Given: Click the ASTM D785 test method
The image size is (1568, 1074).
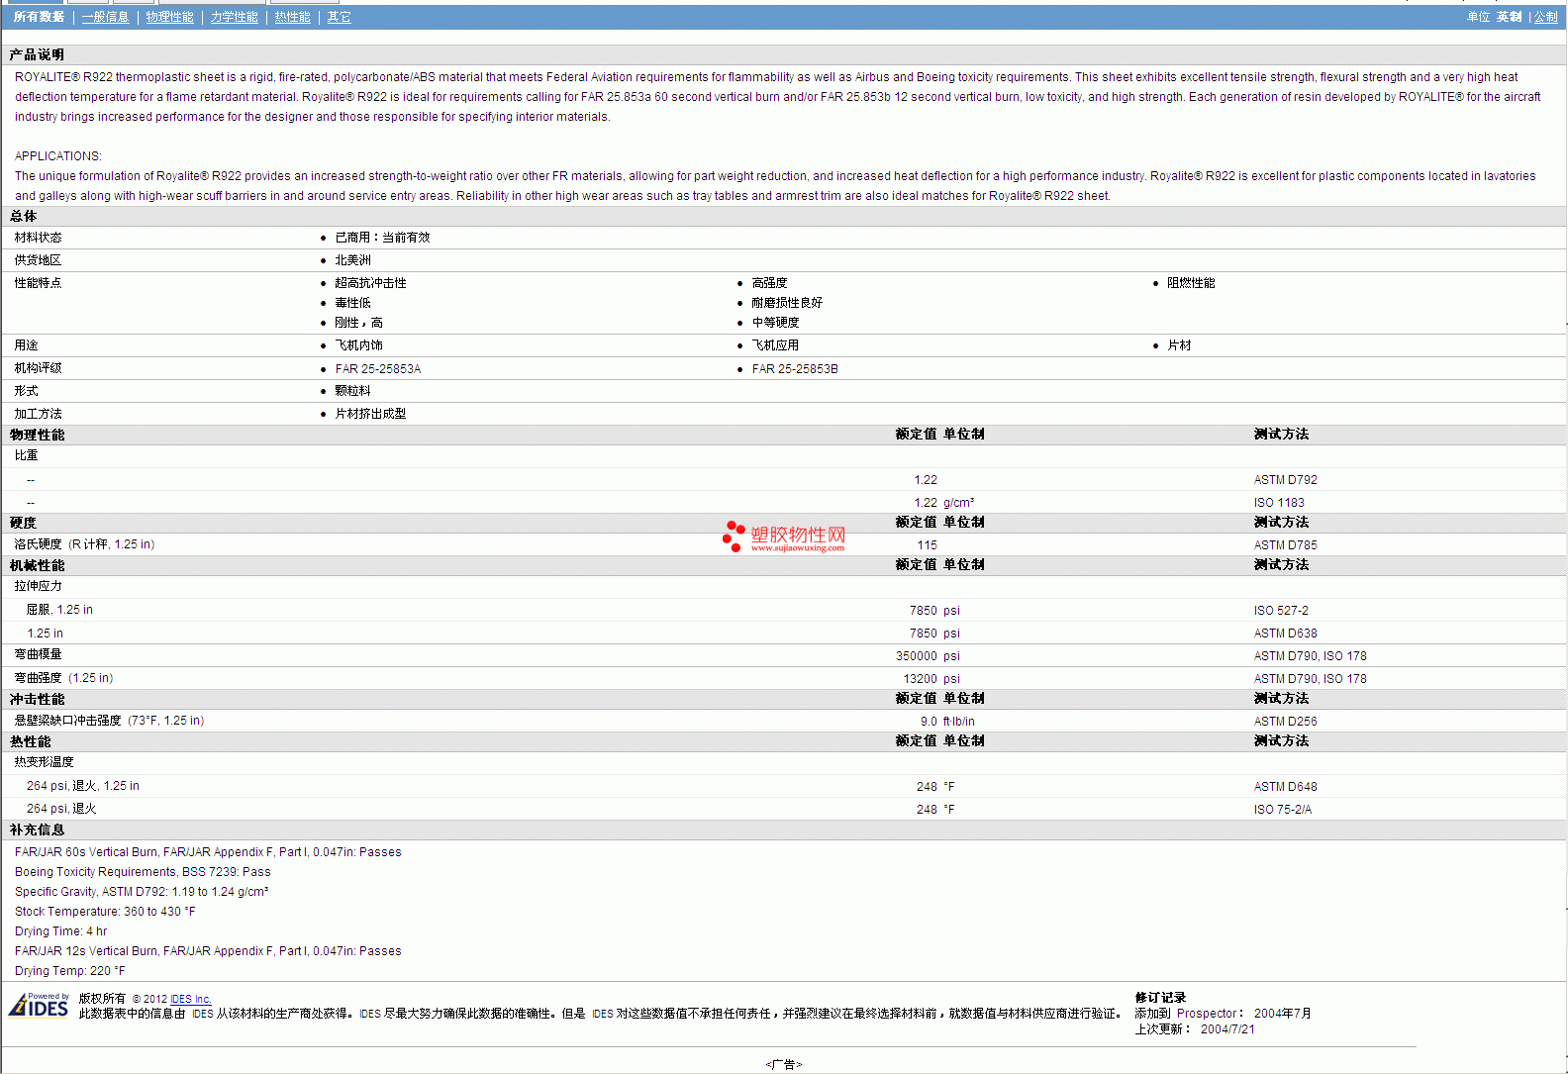Looking at the screenshot, I should [1285, 545].
